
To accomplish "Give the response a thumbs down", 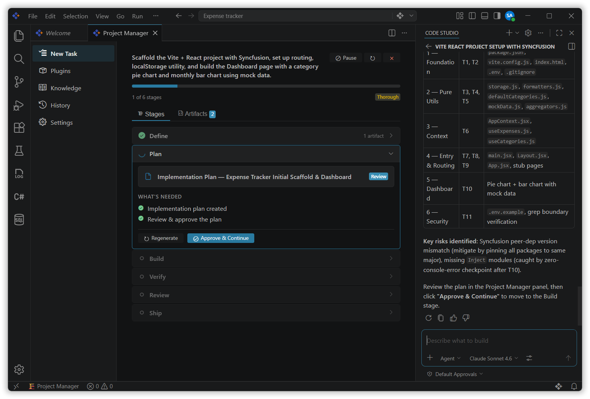I will point(466,318).
